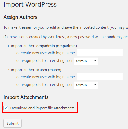128x129 pixels.
Task: Click the 'create new user' label under Marco
Action: [46, 77]
